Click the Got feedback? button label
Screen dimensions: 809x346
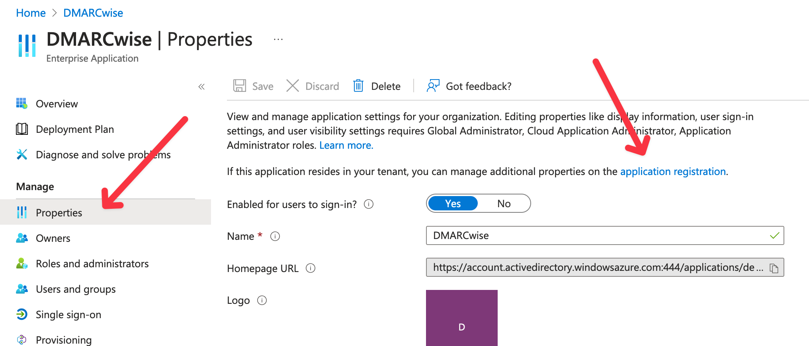coord(479,86)
